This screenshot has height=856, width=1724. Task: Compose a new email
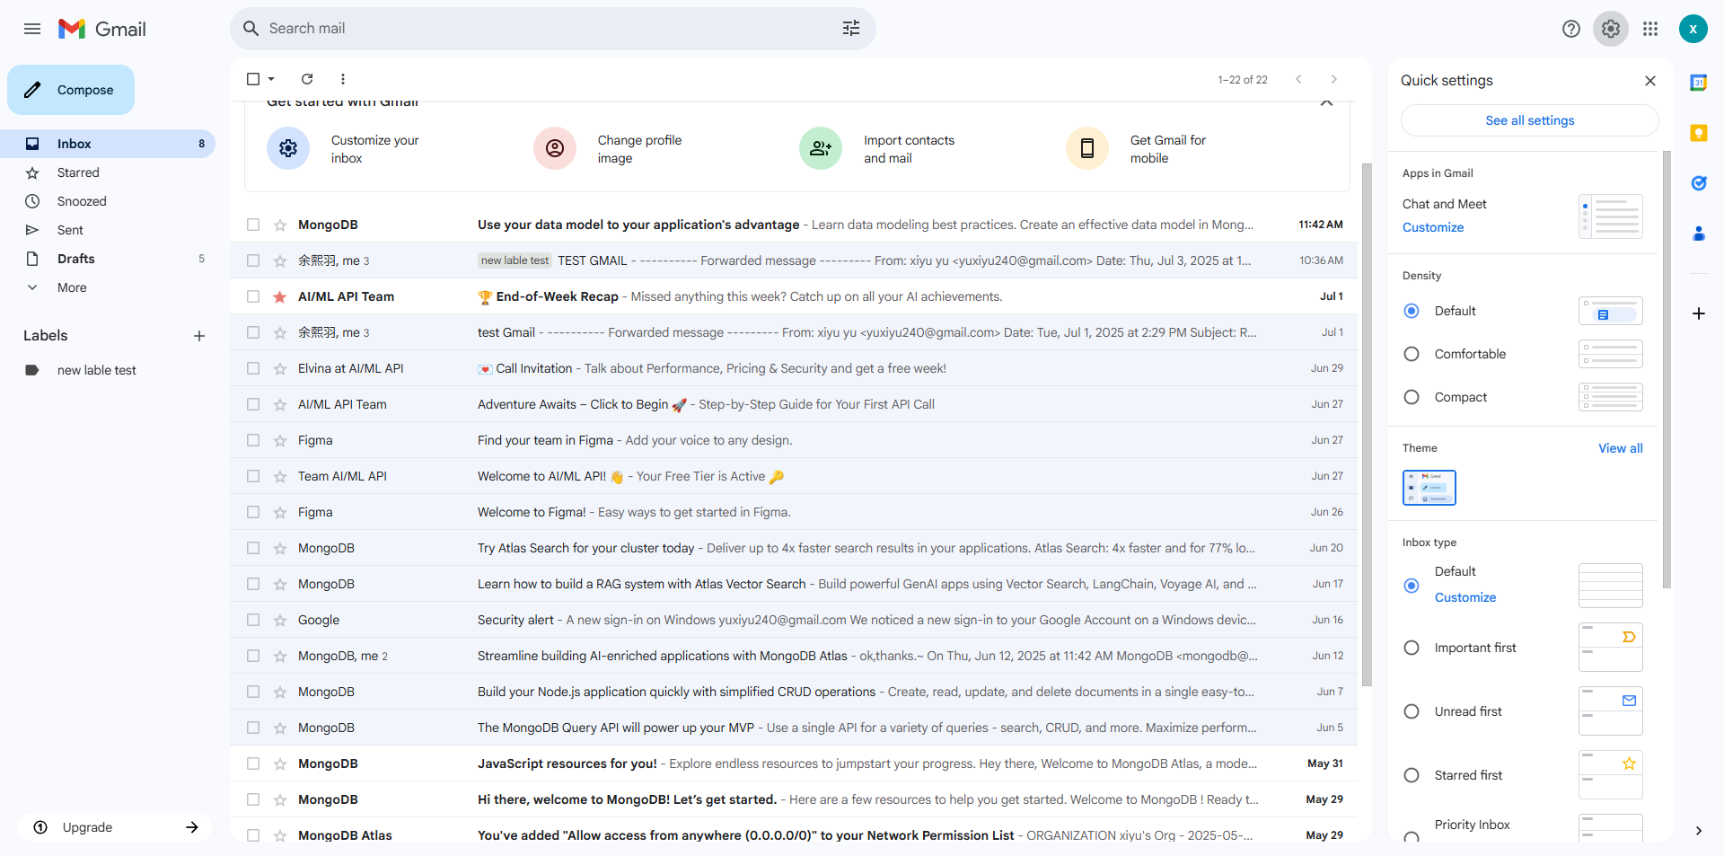pyautogui.click(x=71, y=90)
